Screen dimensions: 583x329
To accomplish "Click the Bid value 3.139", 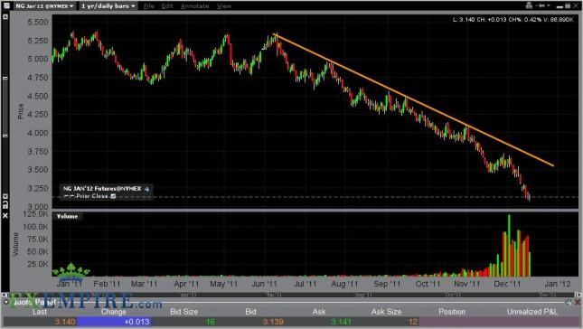I will [x=273, y=322].
